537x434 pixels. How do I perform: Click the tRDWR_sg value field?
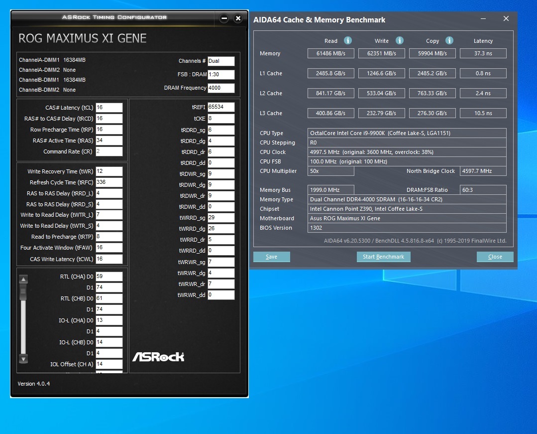pos(221,174)
